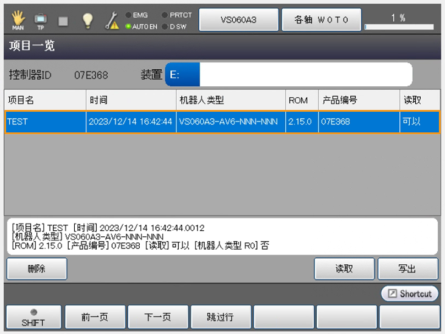Image resolution: width=445 pixels, height=334 pixels.
Task: Click the ROM column header
Action: pyautogui.click(x=302, y=100)
